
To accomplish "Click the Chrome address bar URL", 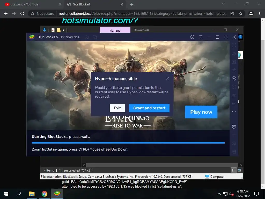I will click(x=143, y=13).
